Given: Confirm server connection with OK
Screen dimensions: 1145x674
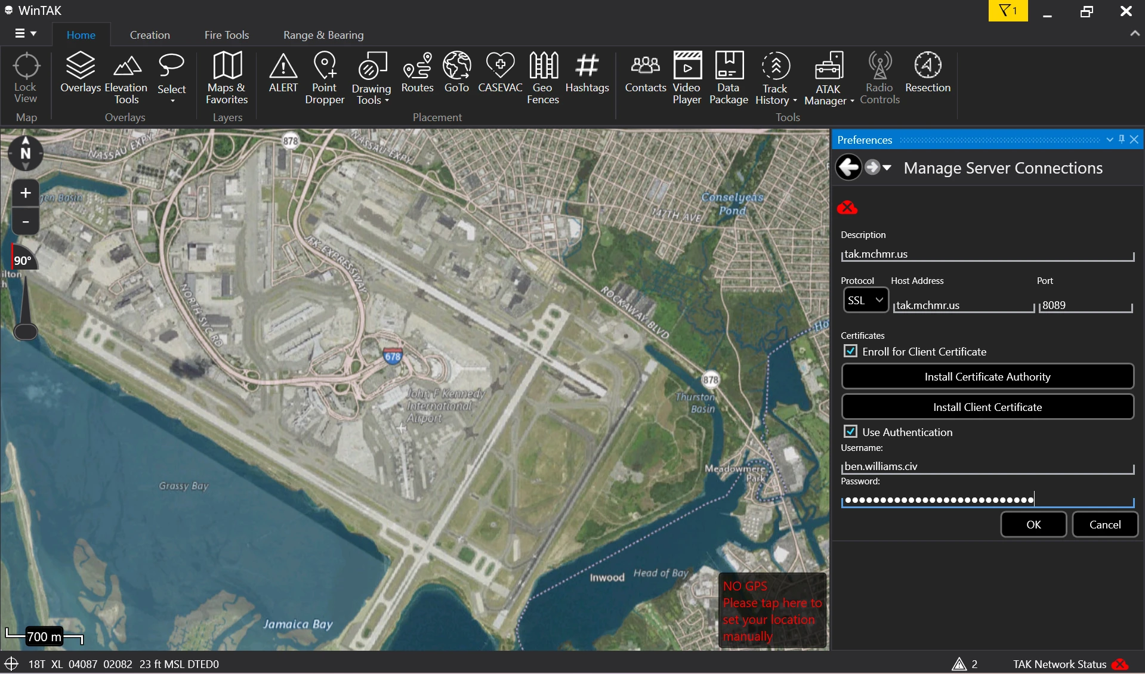Looking at the screenshot, I should pyautogui.click(x=1033, y=524).
